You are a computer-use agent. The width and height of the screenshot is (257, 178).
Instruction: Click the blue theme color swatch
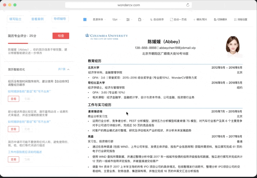tap(85, 20)
